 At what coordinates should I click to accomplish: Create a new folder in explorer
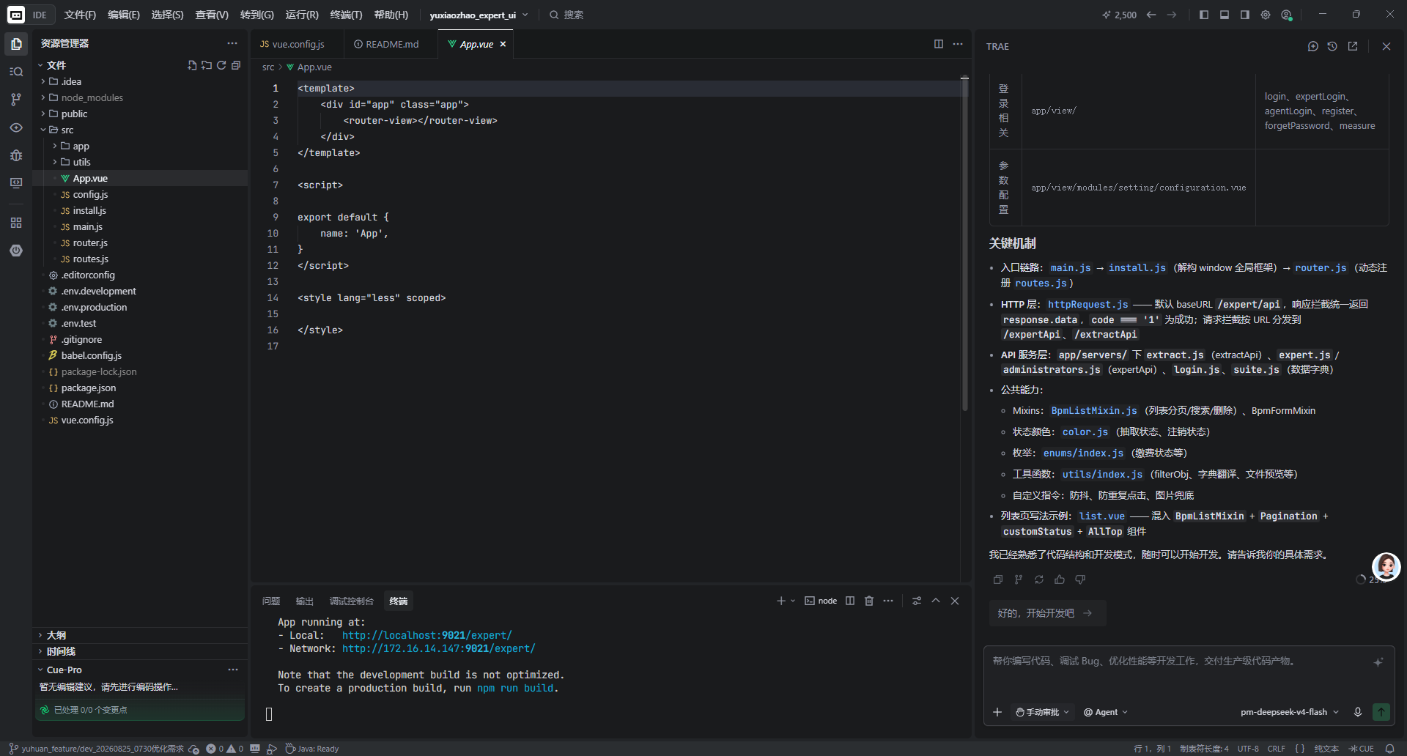[x=207, y=65]
